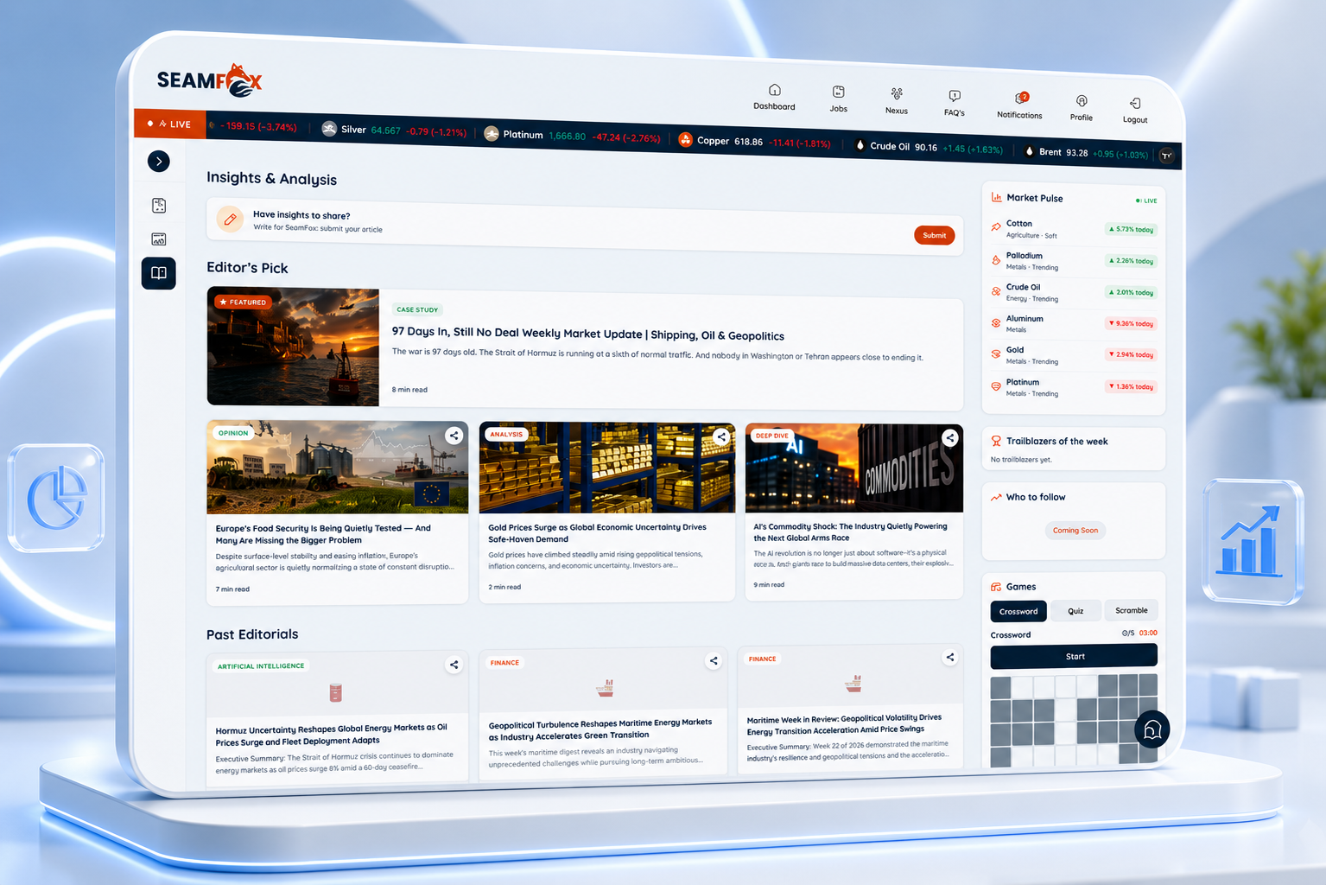Start the crossword game

click(1074, 656)
